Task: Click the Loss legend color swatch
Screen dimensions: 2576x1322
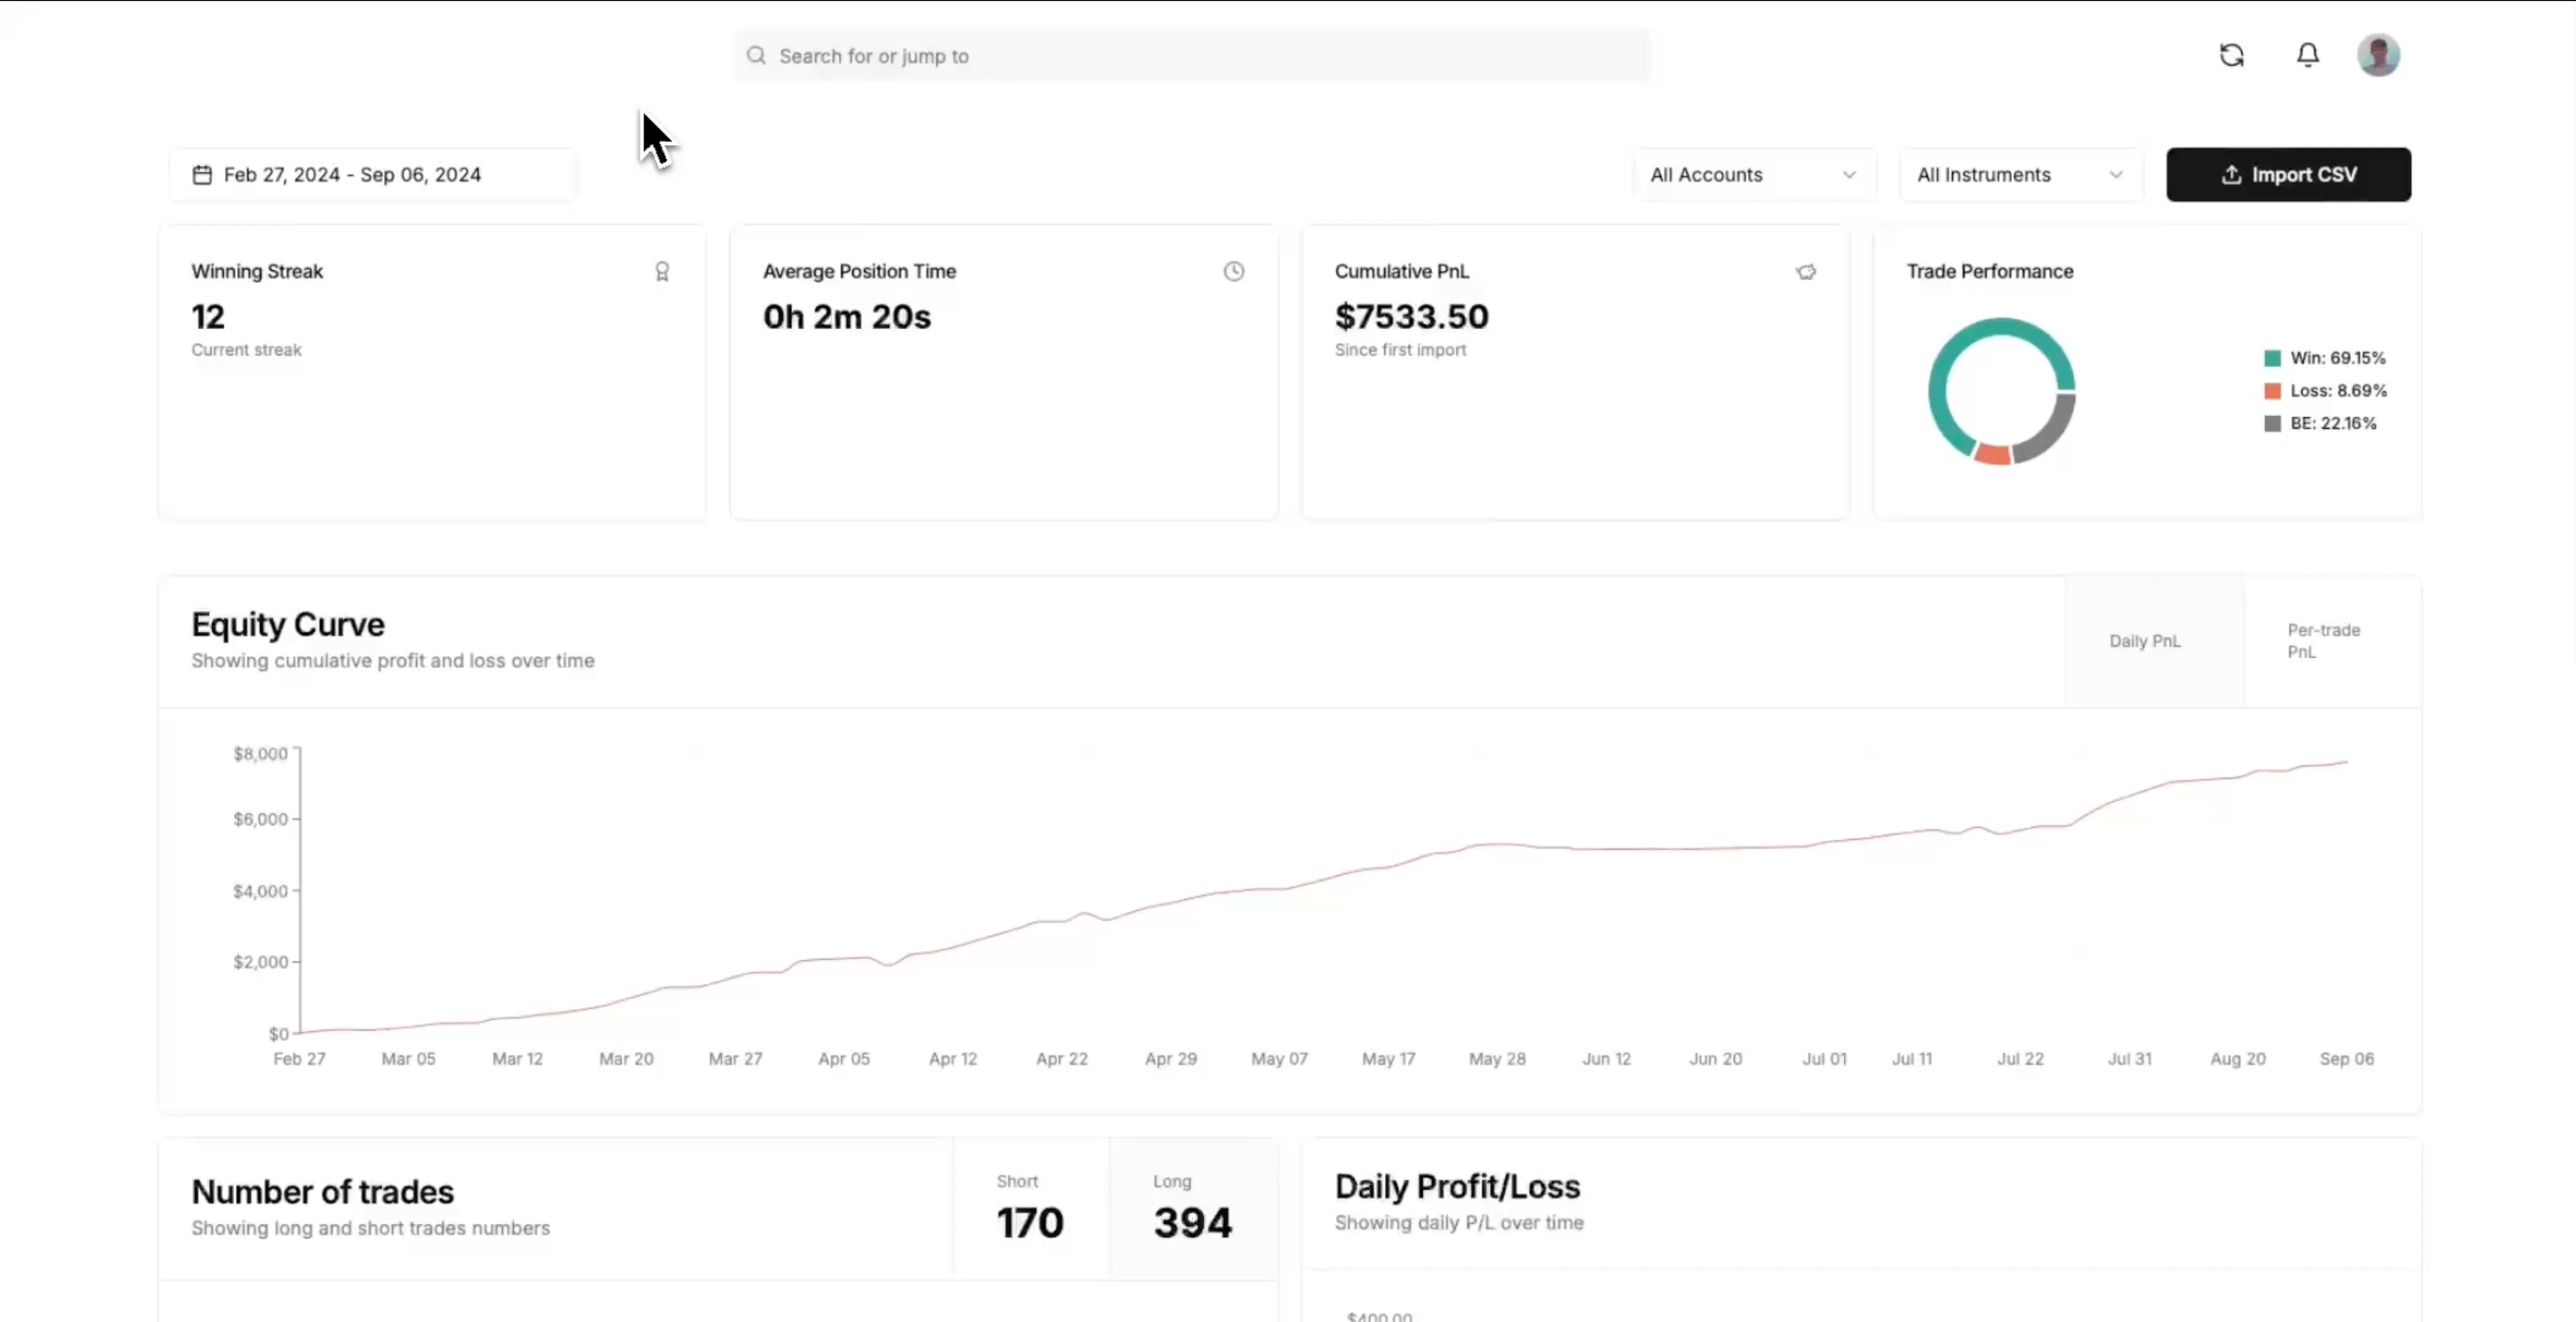Action: click(x=2272, y=391)
